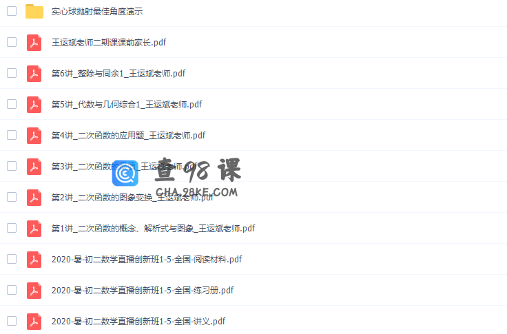507x334 pixels.
Task: Click PDF icon of 阅读材料.pdf file
Action: coord(34,260)
